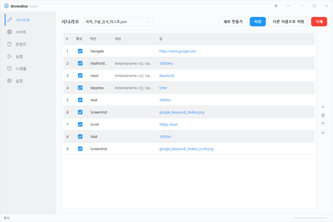Open the scenario file dropdown 예제_구글_검색_테스트.json

[x=118, y=22]
